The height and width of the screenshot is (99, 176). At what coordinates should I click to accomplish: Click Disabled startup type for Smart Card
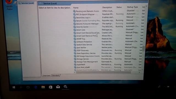(130, 29)
